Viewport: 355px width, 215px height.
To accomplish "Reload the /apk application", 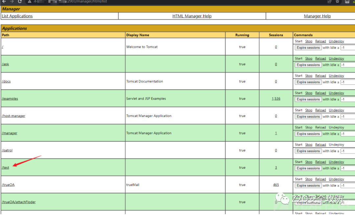I will (320, 59).
